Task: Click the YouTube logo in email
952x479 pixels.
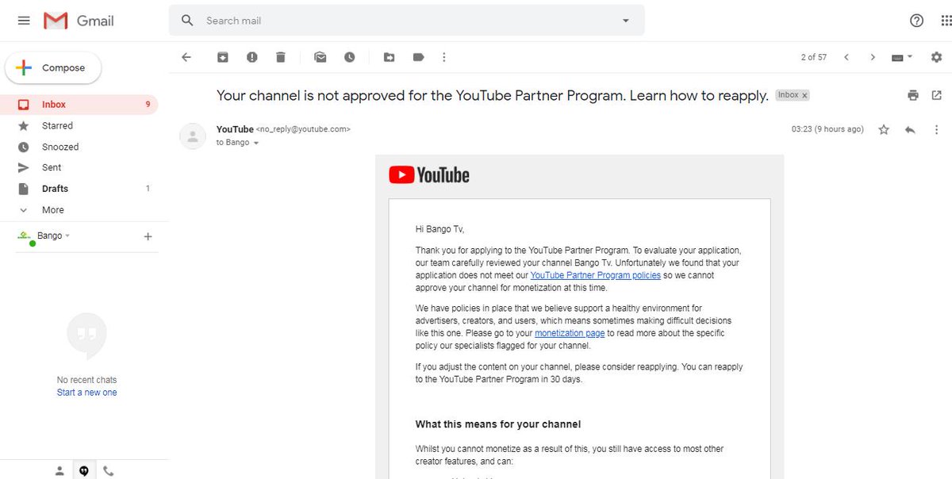Action: (429, 174)
